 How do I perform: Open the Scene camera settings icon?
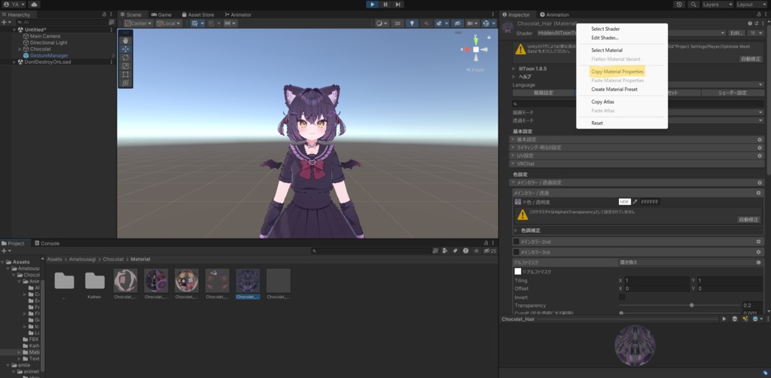pyautogui.click(x=473, y=23)
